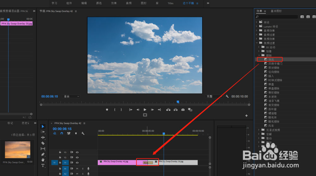Select the Hand tool
The width and height of the screenshot is (316, 176).
[43, 160]
